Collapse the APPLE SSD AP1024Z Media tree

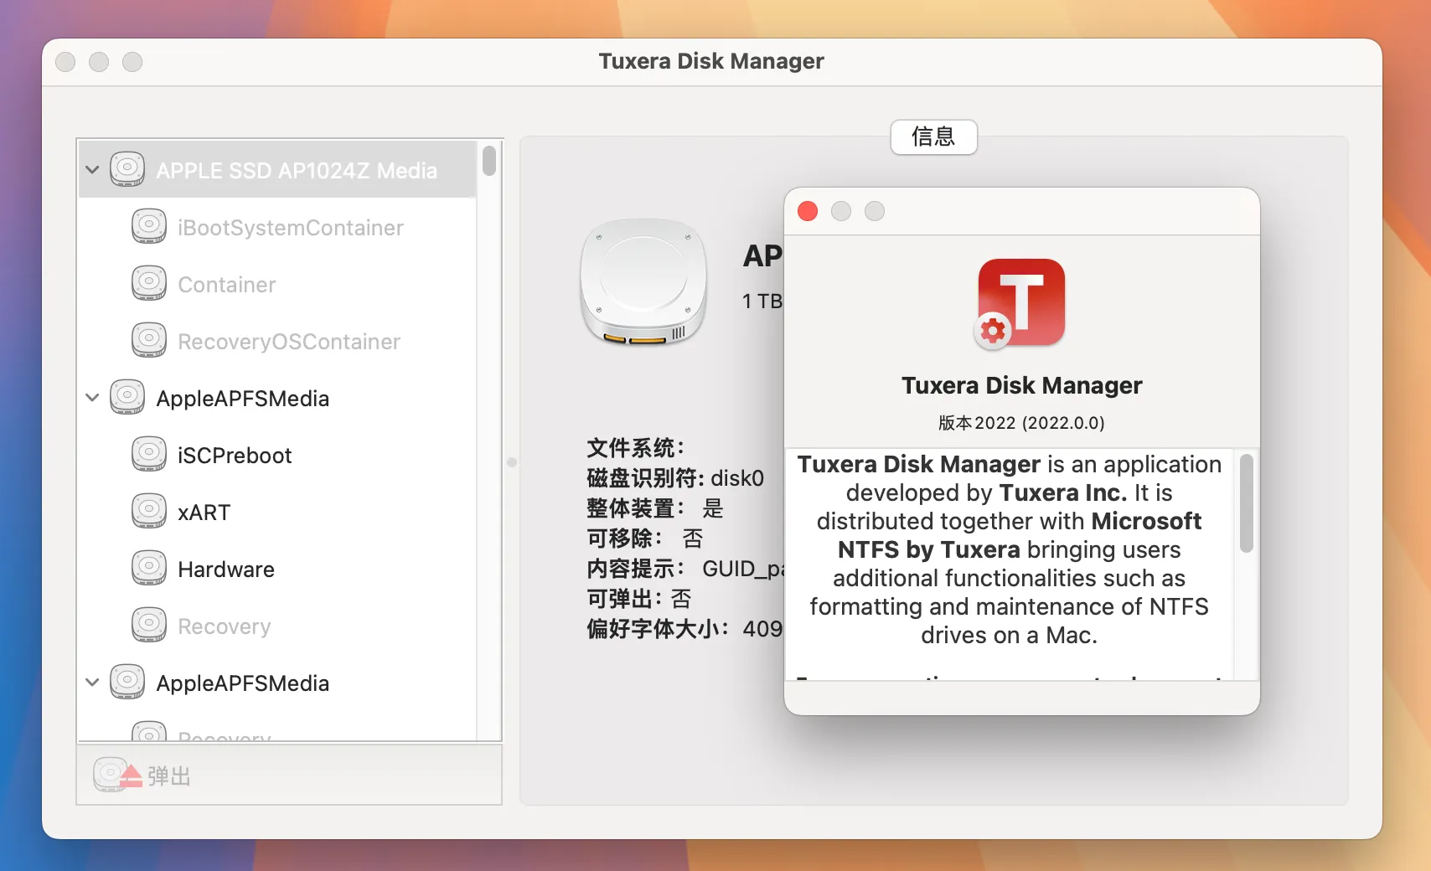[x=92, y=170]
